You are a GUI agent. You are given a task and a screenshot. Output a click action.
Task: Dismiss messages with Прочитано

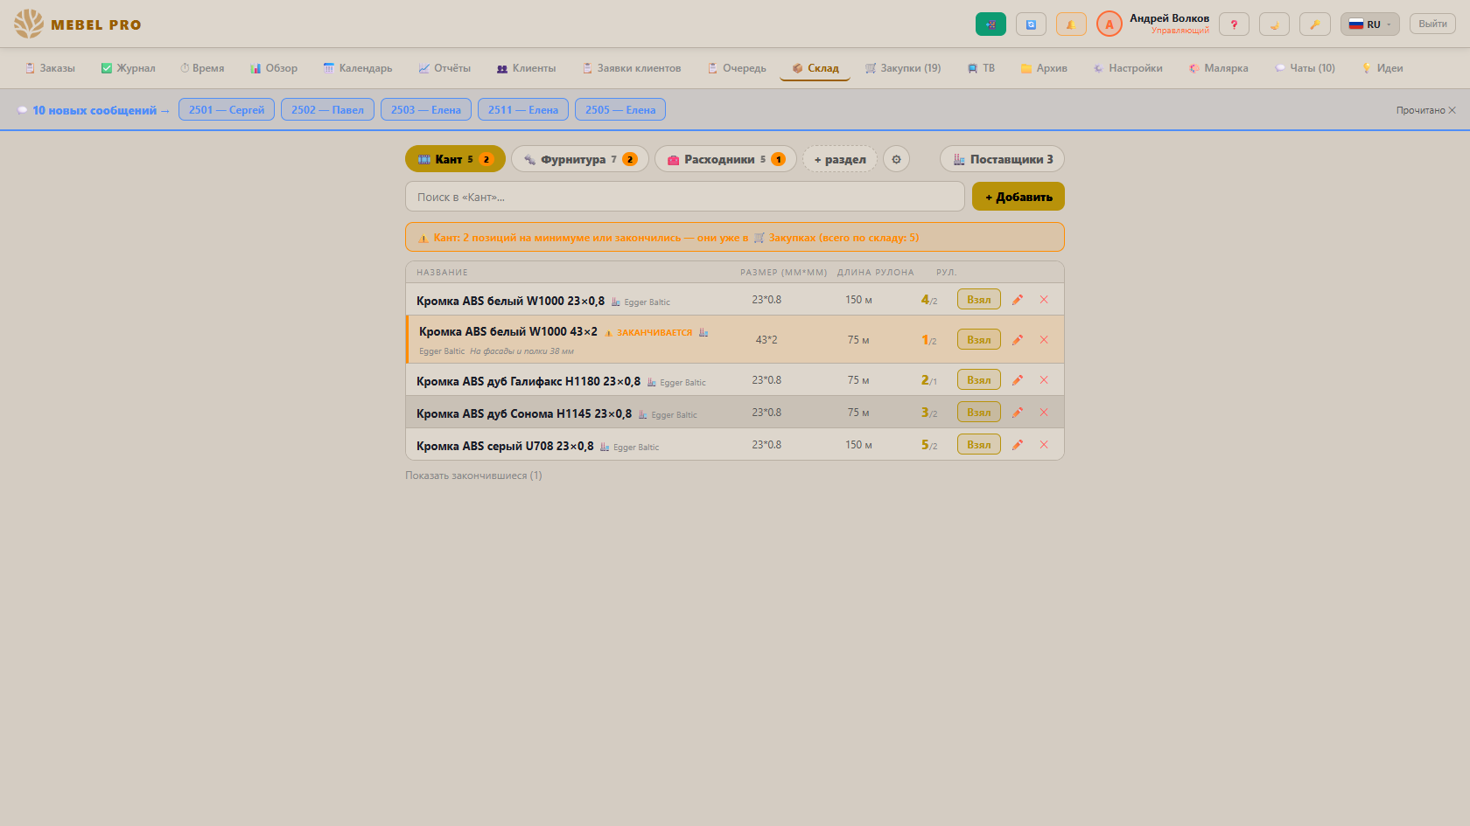[1425, 110]
